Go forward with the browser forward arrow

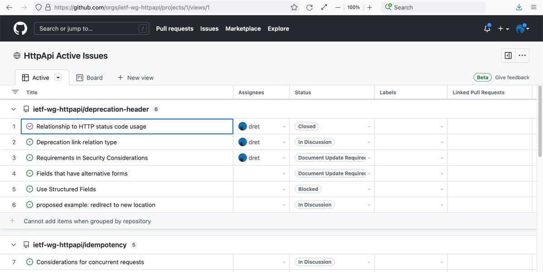pos(24,7)
